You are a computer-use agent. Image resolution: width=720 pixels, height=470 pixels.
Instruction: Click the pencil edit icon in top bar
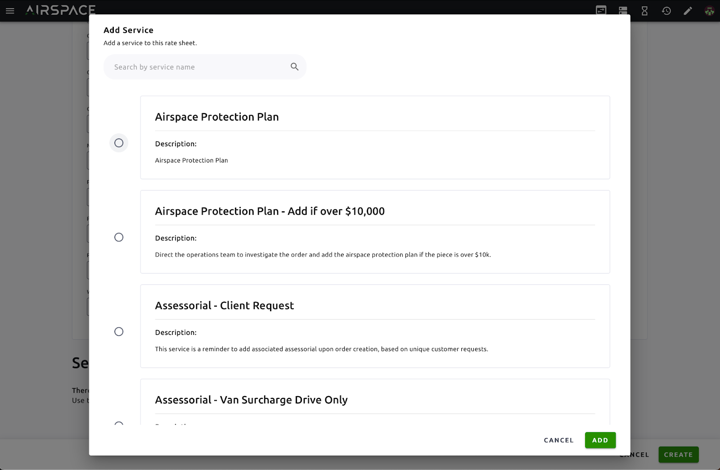pyautogui.click(x=688, y=10)
